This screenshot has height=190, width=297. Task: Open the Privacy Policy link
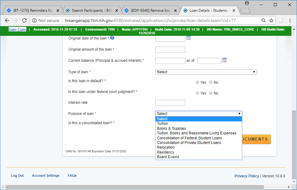[247, 176]
